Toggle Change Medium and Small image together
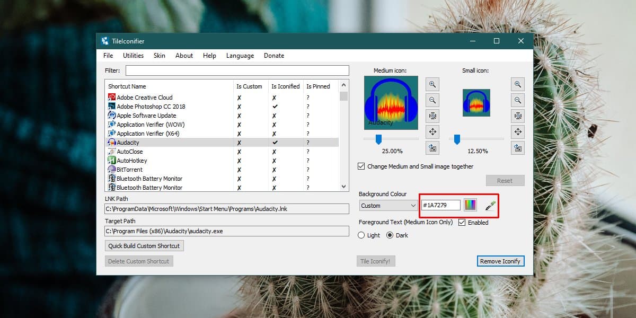Image resolution: width=636 pixels, height=318 pixels. click(x=361, y=166)
